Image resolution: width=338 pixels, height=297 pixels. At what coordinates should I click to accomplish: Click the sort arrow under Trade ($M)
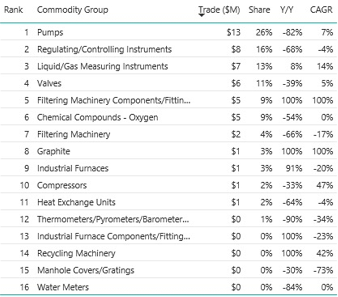(201, 15)
